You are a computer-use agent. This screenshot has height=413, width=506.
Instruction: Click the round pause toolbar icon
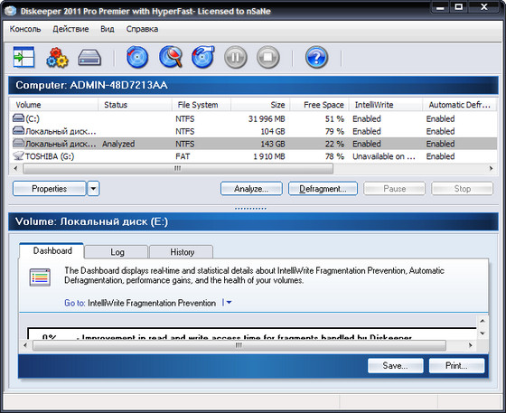coord(236,57)
